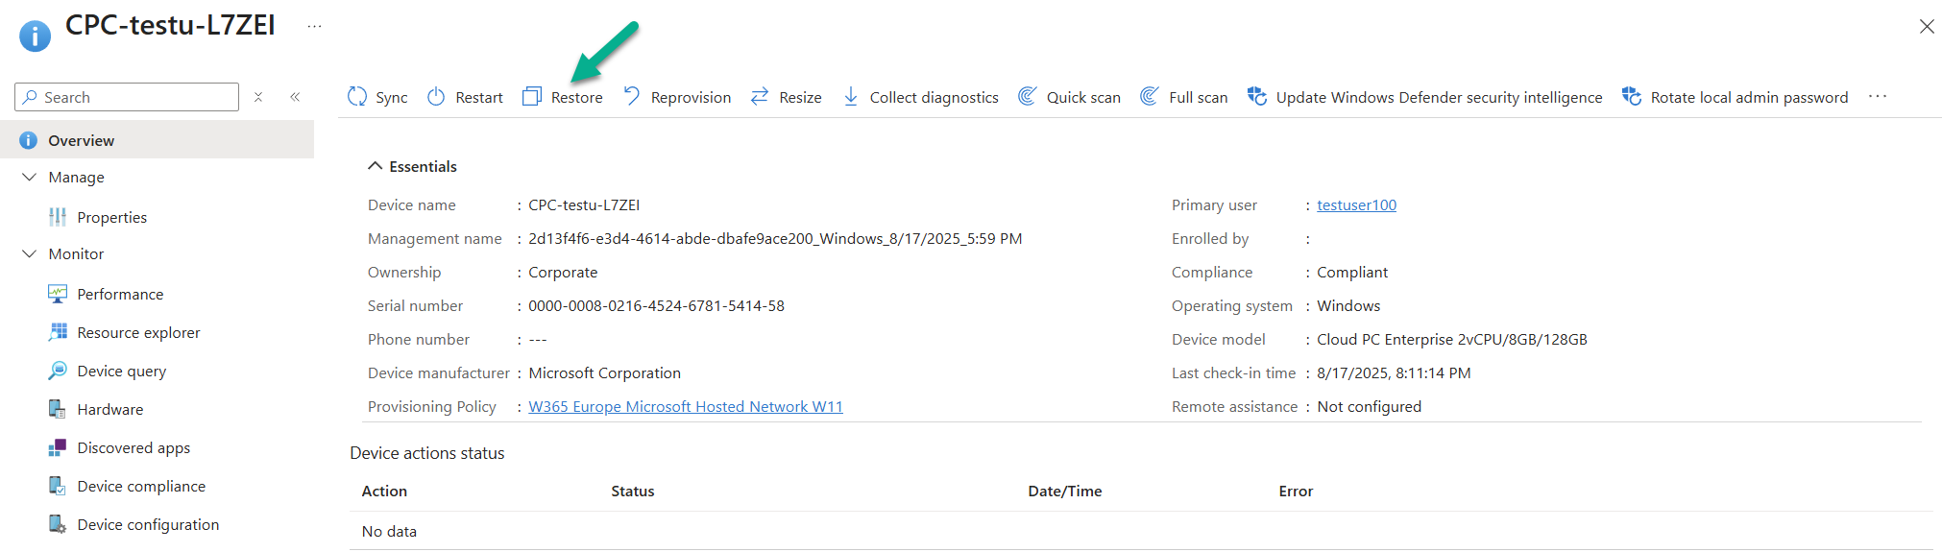Open the W365 Europe provisioning policy link

click(x=685, y=407)
